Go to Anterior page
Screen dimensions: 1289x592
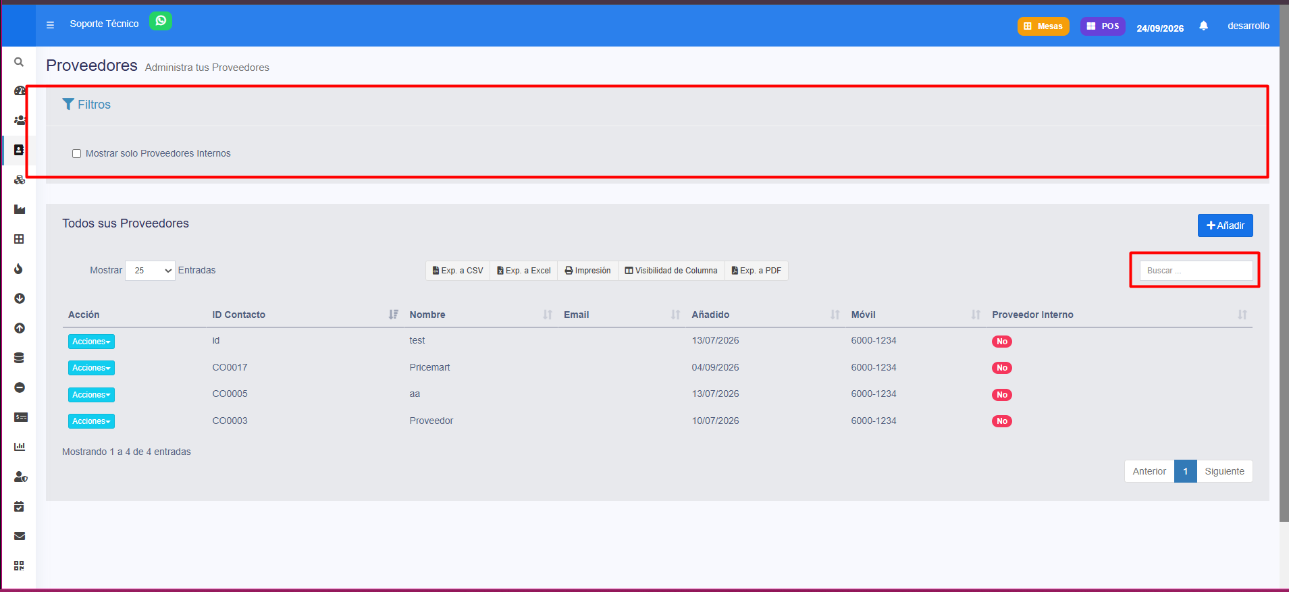(1149, 471)
